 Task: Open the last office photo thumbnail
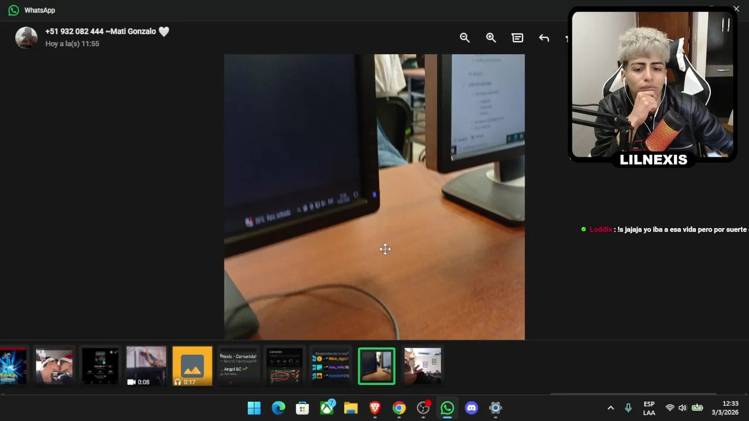coord(422,366)
